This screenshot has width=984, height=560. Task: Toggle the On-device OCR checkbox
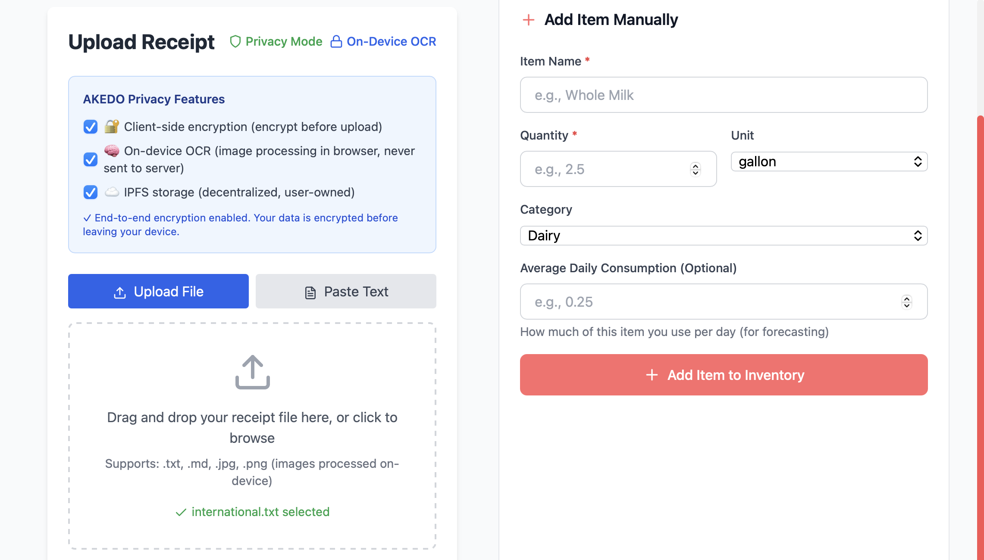(91, 159)
